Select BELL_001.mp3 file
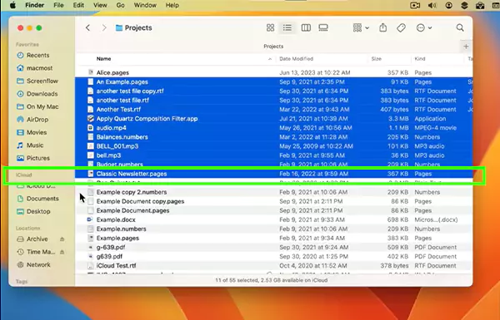The height and width of the screenshot is (320, 500). (273, 146)
